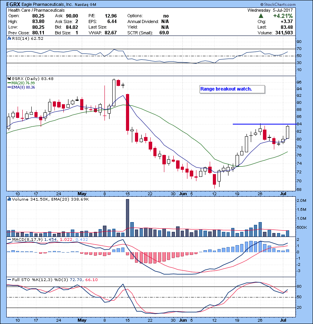Click the Bid value 84.02
The width and height of the screenshot is (313, 324).
pyautogui.click(x=72, y=27)
